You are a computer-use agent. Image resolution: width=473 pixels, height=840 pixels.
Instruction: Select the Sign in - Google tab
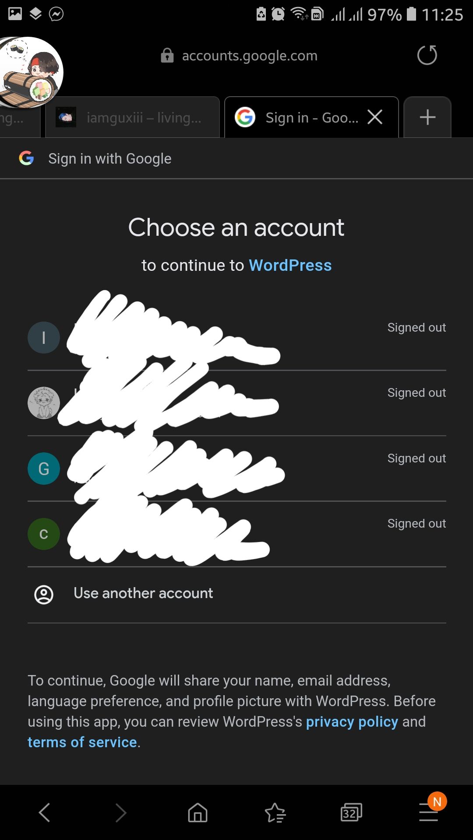tap(302, 118)
